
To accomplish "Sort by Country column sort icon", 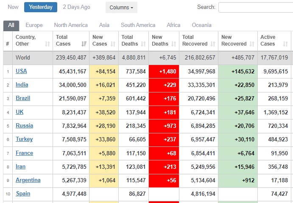I will [x=47, y=44].
